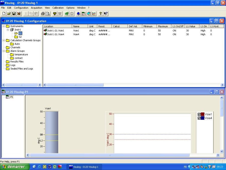The height and width of the screenshot is (170, 226).
Task: Uncheck the Voie4 legend checkbox
Action: point(199,118)
